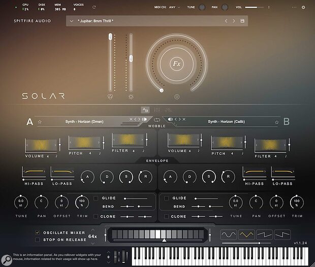Favorite sound A with the star

click(x=40, y=122)
